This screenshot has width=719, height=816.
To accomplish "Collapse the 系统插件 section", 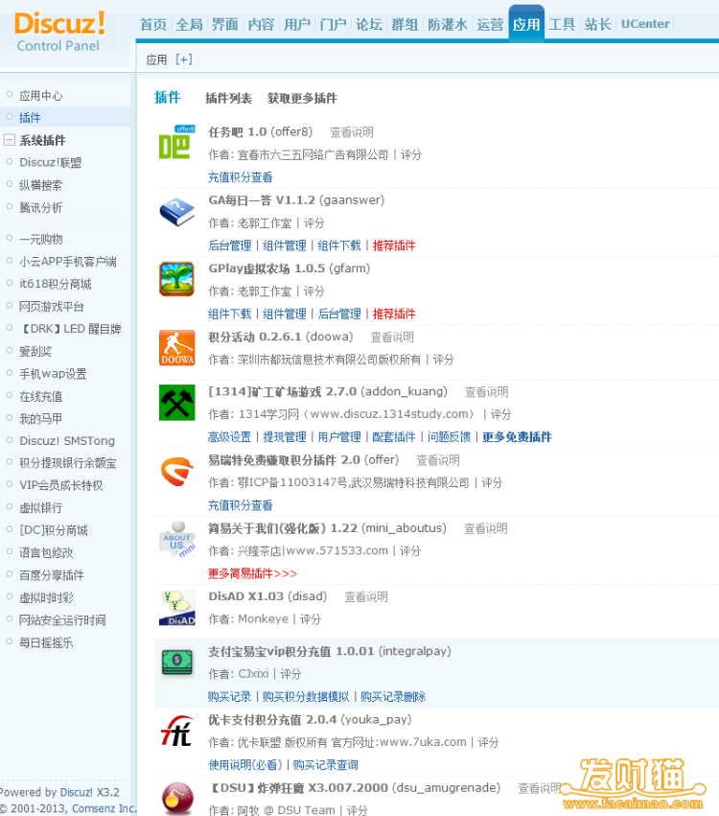I will coord(9,140).
